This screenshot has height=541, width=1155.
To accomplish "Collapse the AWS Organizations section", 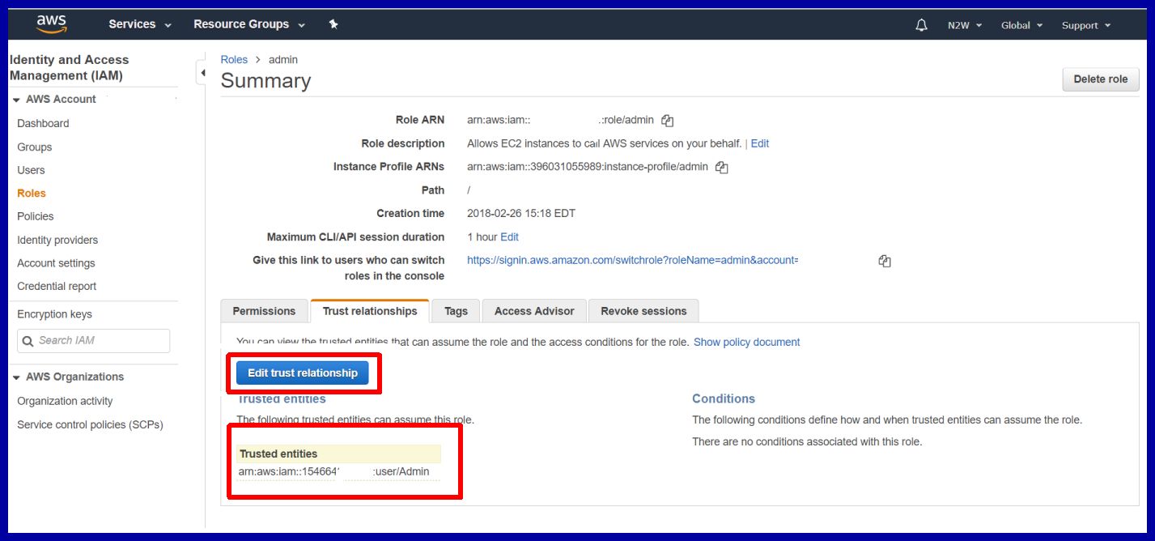I will pyautogui.click(x=16, y=377).
